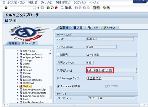Expand the ActgroupsAssign tree node

pyautogui.click(x=18, y=54)
